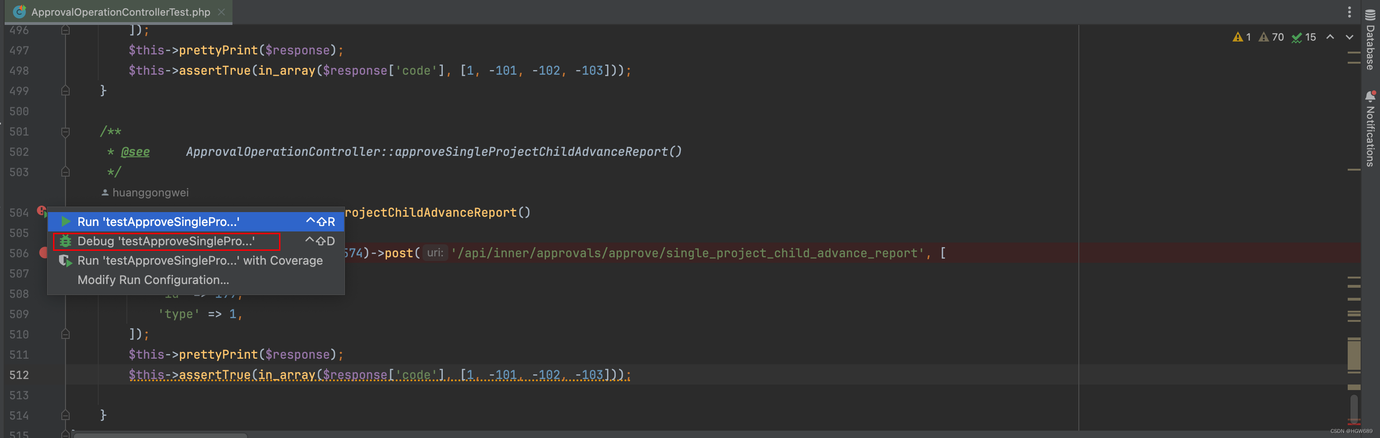Screen dimensions: 1380x438
Task: Toggle fold marker at line 503
Action: (65, 172)
